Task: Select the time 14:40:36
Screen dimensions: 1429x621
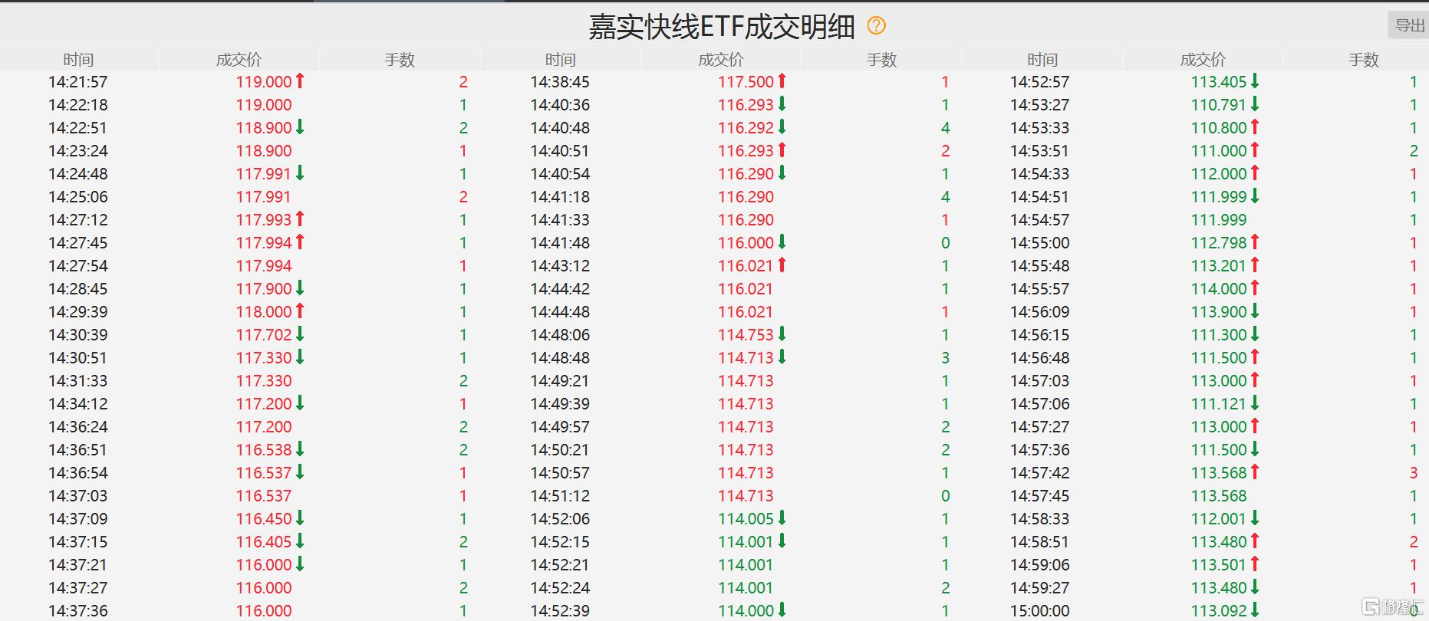Action: (x=560, y=105)
